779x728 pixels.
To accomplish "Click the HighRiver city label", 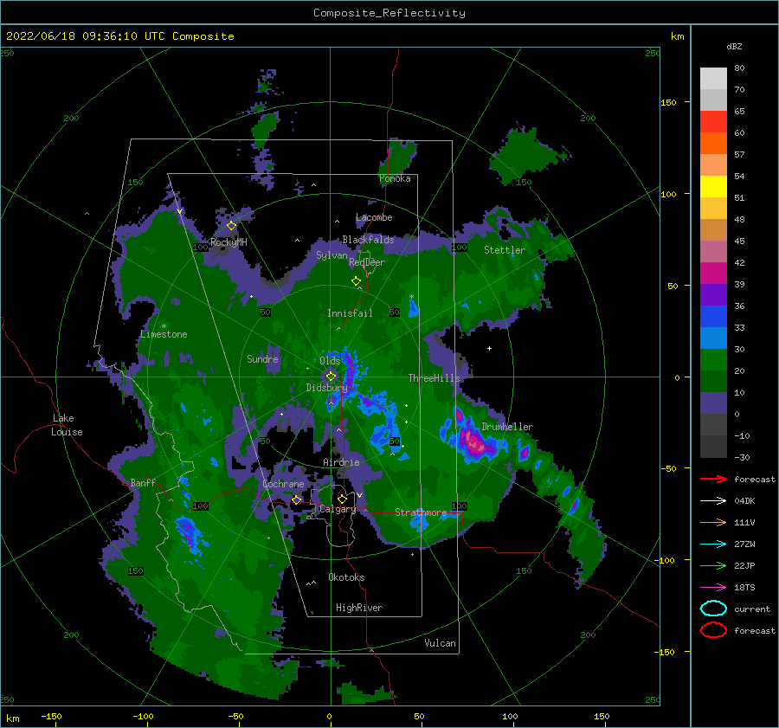I will pos(359,608).
